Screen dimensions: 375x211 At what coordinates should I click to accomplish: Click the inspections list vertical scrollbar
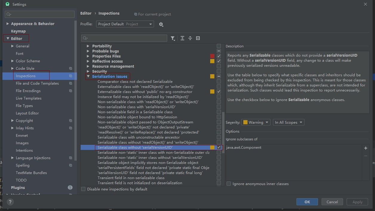click(x=223, y=133)
